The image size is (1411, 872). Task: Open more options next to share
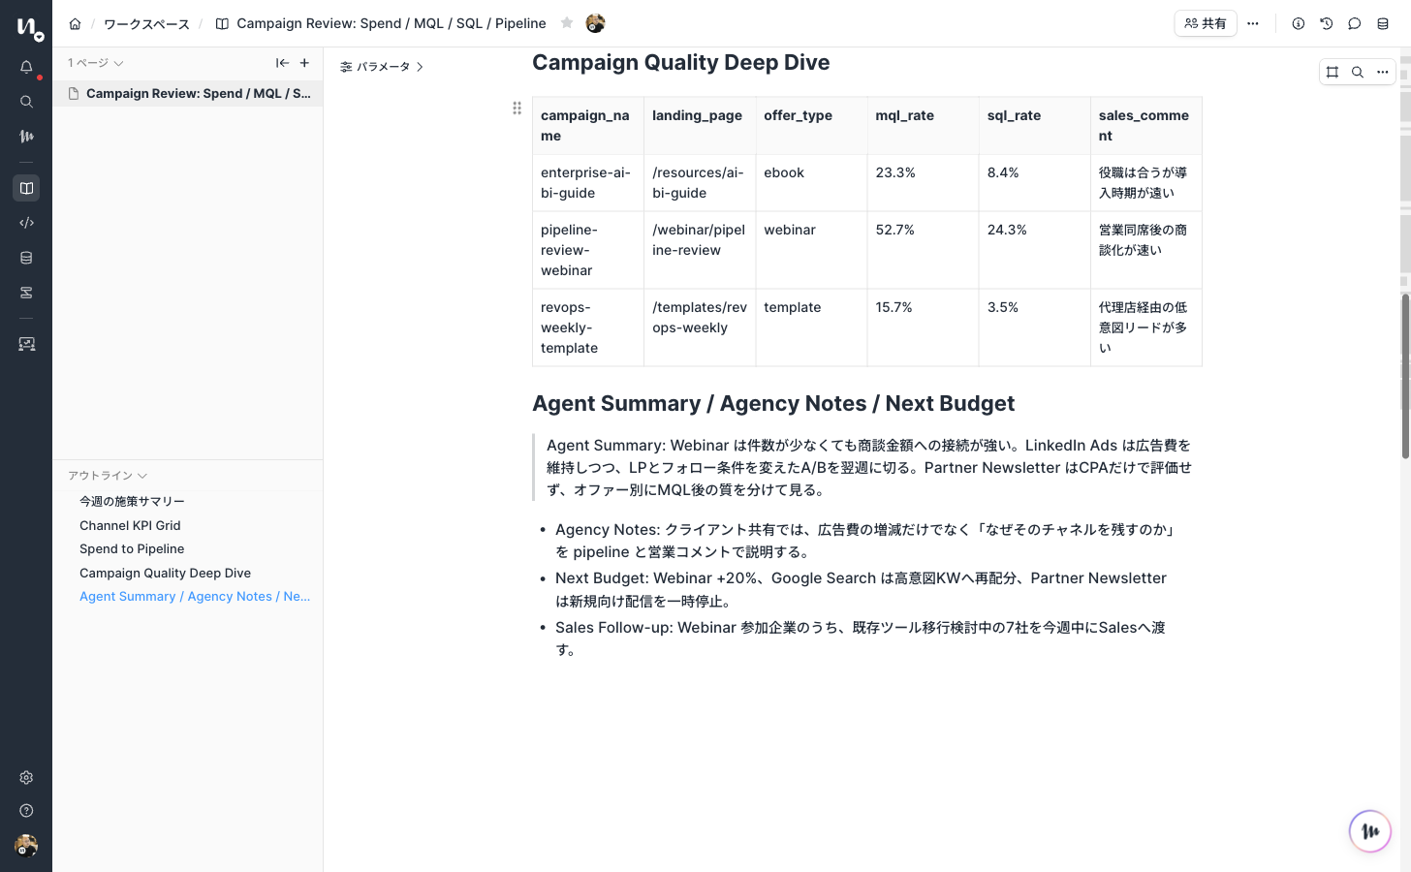[x=1253, y=23]
